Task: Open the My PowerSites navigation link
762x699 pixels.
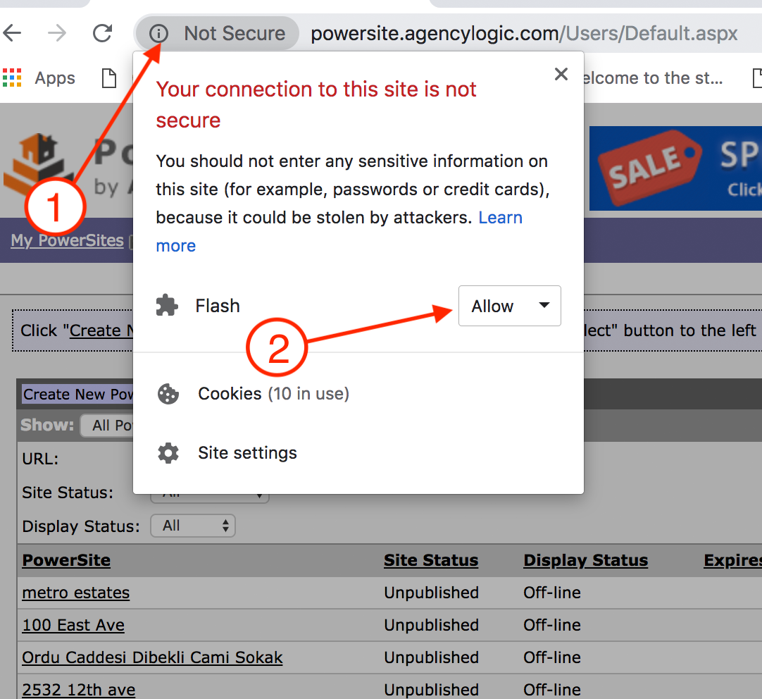Action: click(67, 240)
